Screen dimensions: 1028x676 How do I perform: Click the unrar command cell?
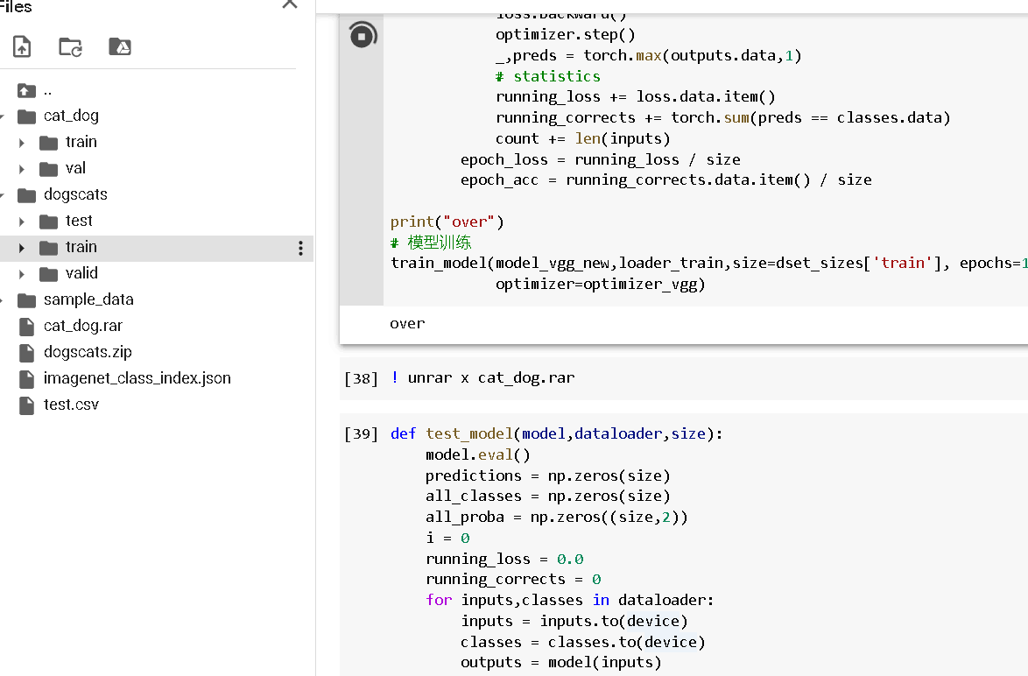tap(490, 378)
